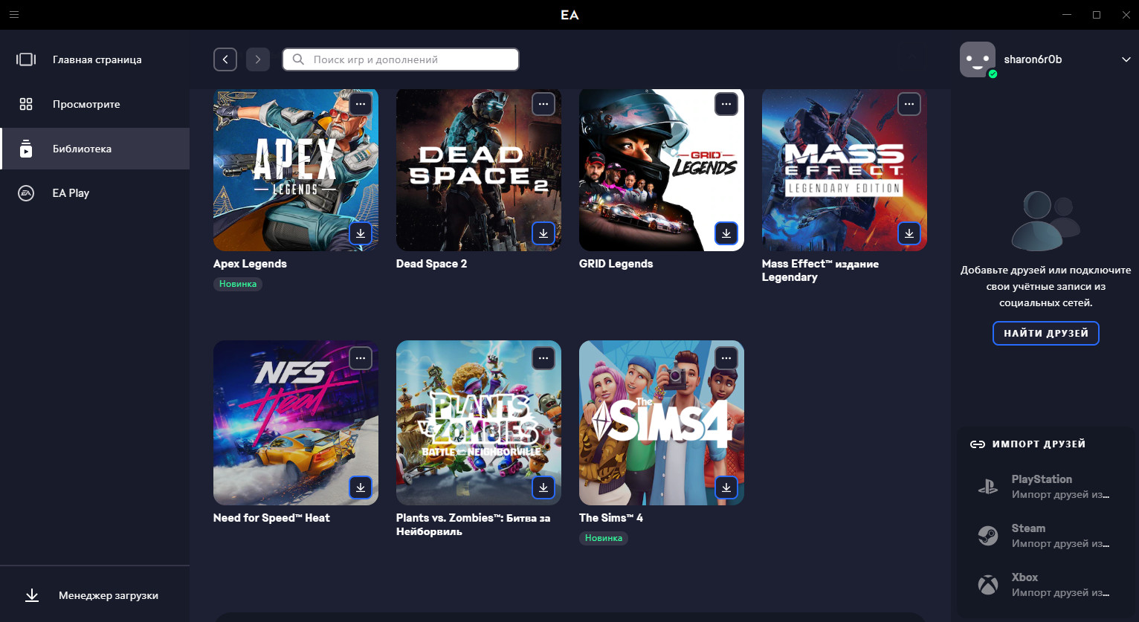Viewport: 1139px width, 622px height.
Task: Click the НАЙТИ ДРУЗЕЙ button
Action: point(1046,334)
